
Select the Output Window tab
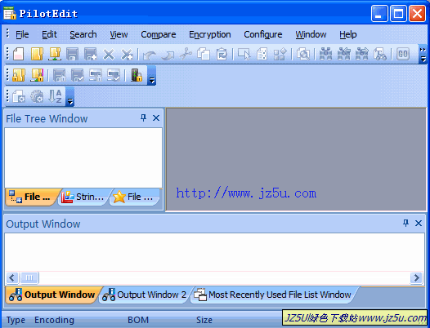(52, 295)
